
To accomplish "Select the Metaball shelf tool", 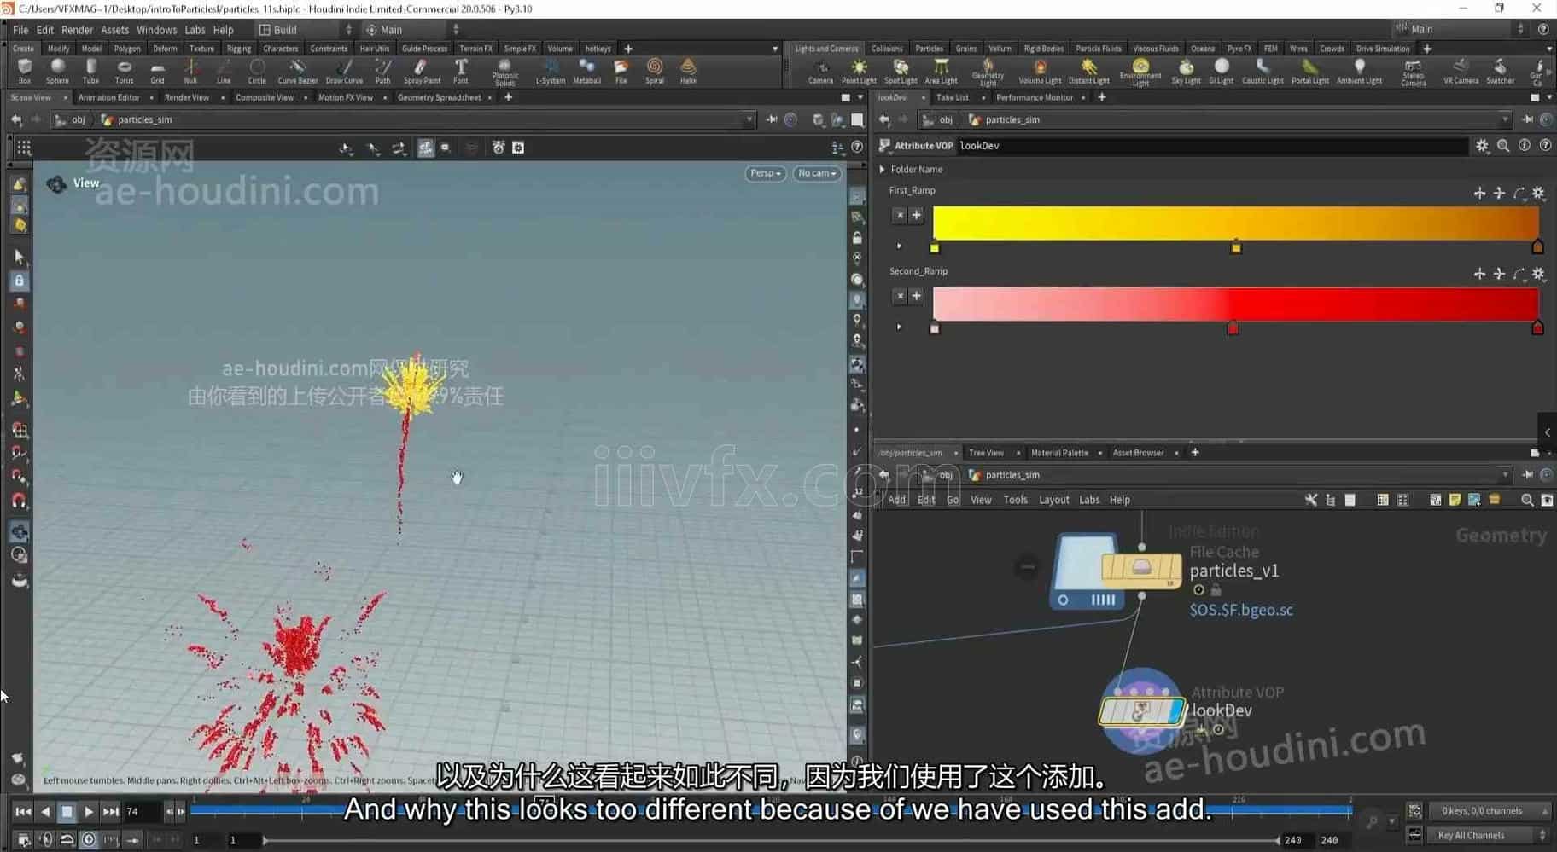I will [586, 71].
